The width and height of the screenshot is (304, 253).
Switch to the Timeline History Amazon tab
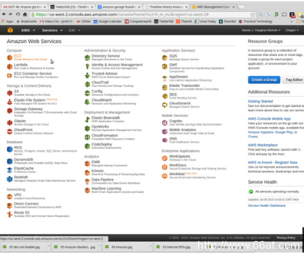tap(166, 7)
